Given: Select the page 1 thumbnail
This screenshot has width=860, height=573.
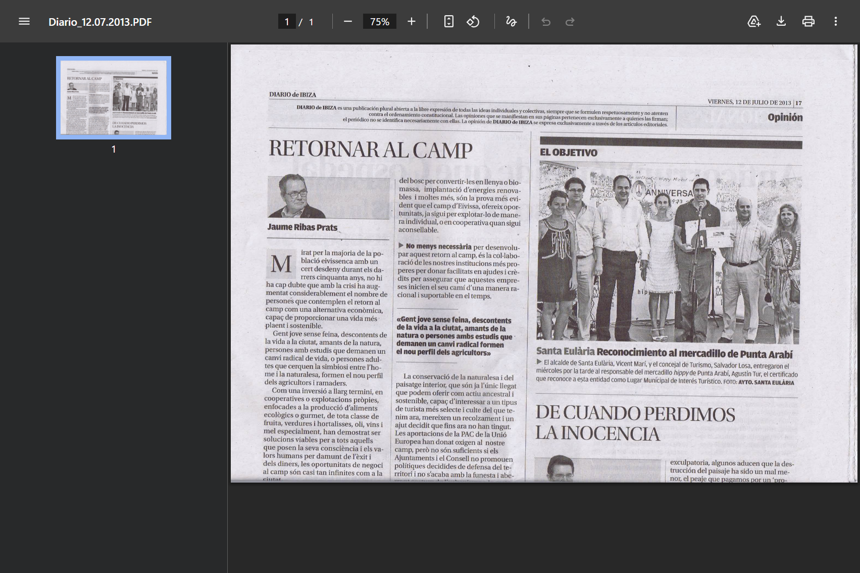Looking at the screenshot, I should click(114, 98).
